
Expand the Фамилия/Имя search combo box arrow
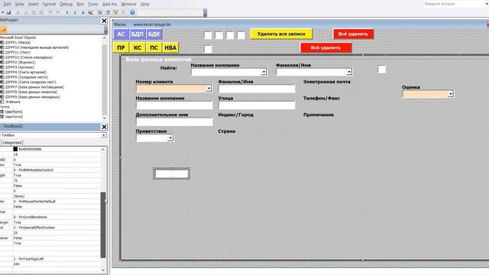click(349, 72)
